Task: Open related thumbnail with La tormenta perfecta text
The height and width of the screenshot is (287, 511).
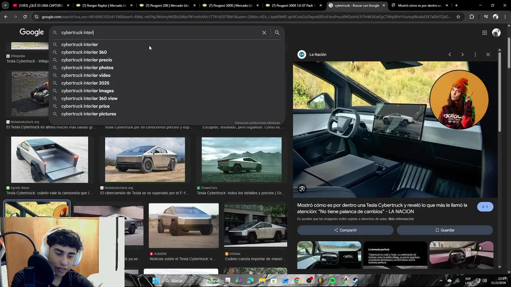Action: tap(395, 255)
